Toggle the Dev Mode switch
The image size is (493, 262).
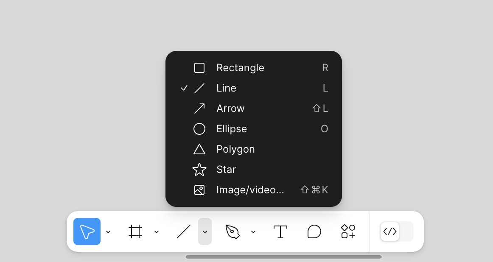click(x=397, y=231)
